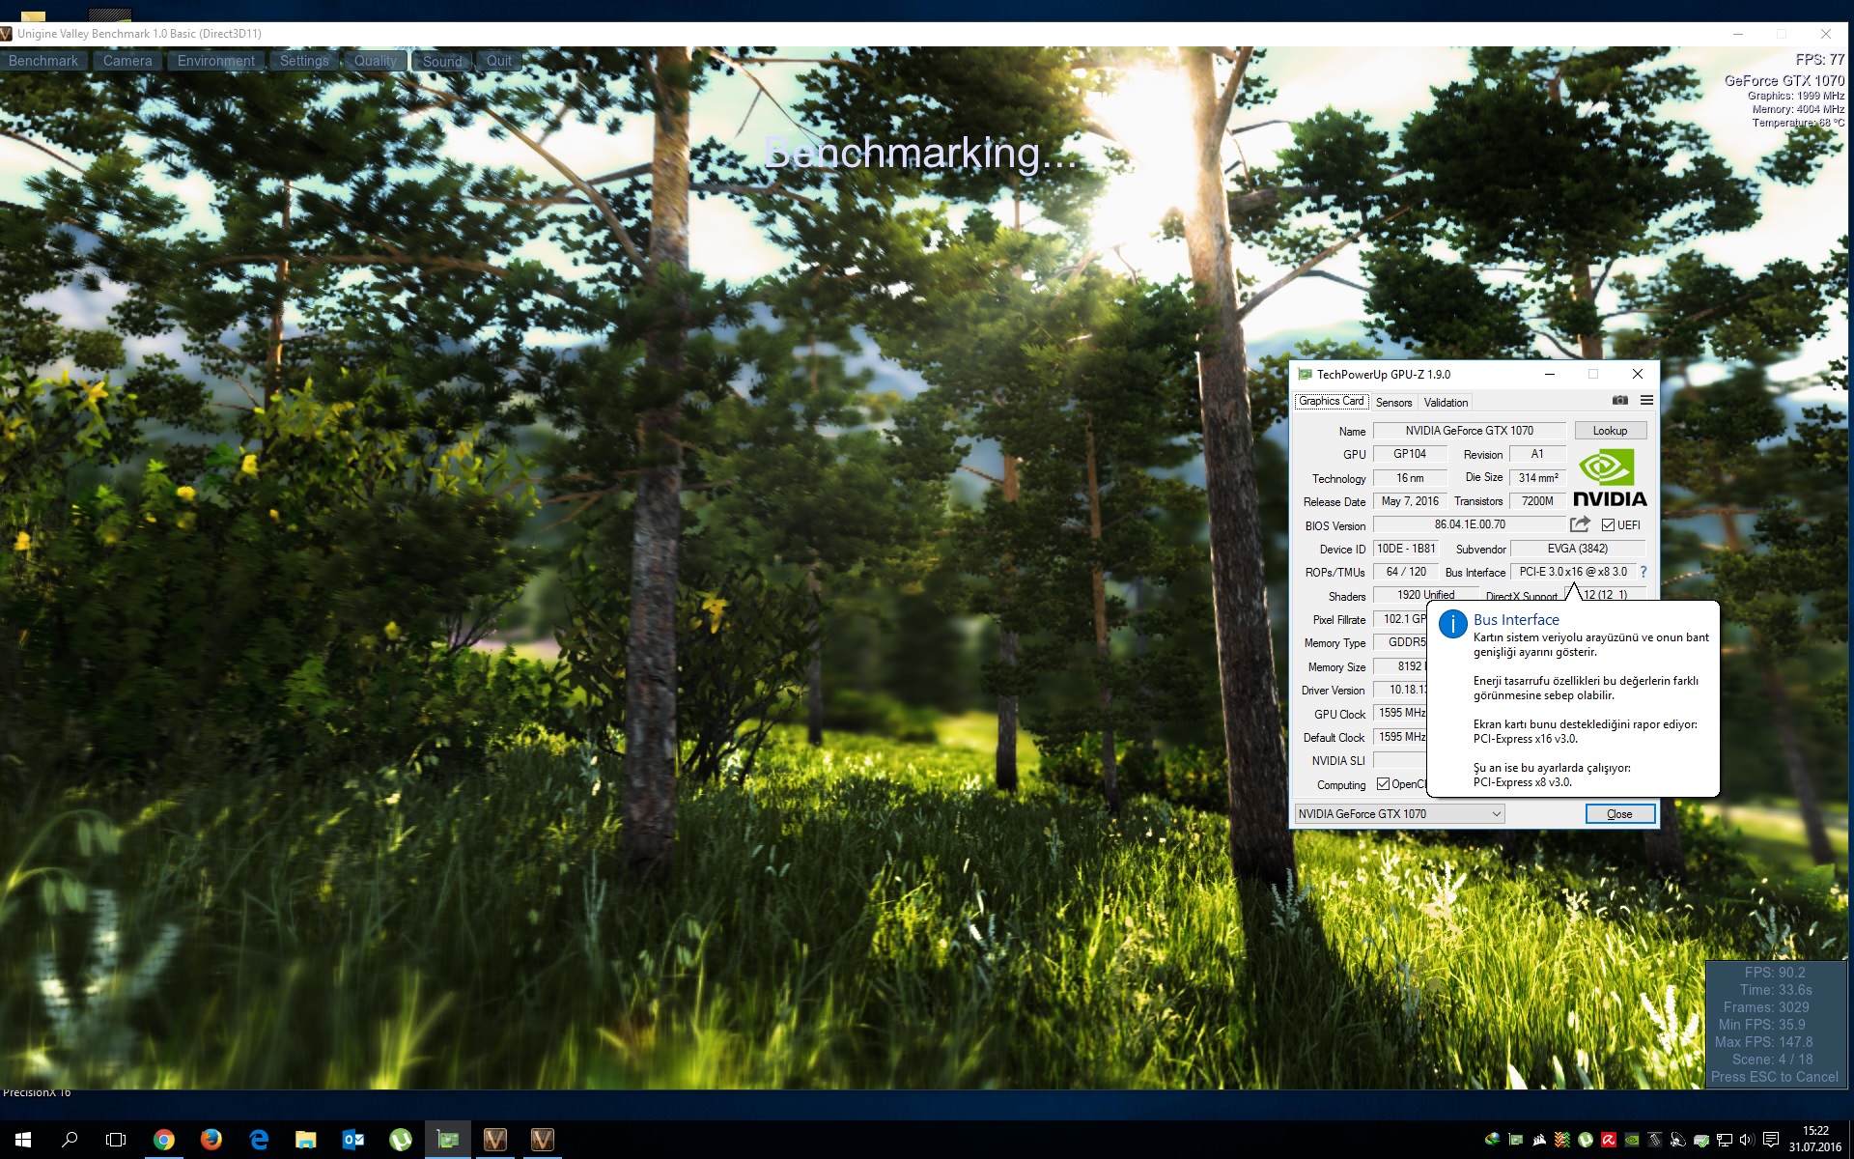The image size is (1854, 1159).
Task: Open File Explorer from taskbar
Action: pyautogui.click(x=305, y=1140)
